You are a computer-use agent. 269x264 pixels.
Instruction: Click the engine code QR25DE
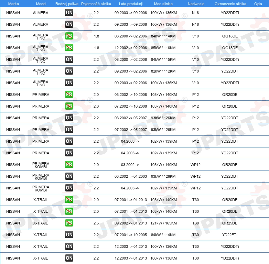coord(230,223)
